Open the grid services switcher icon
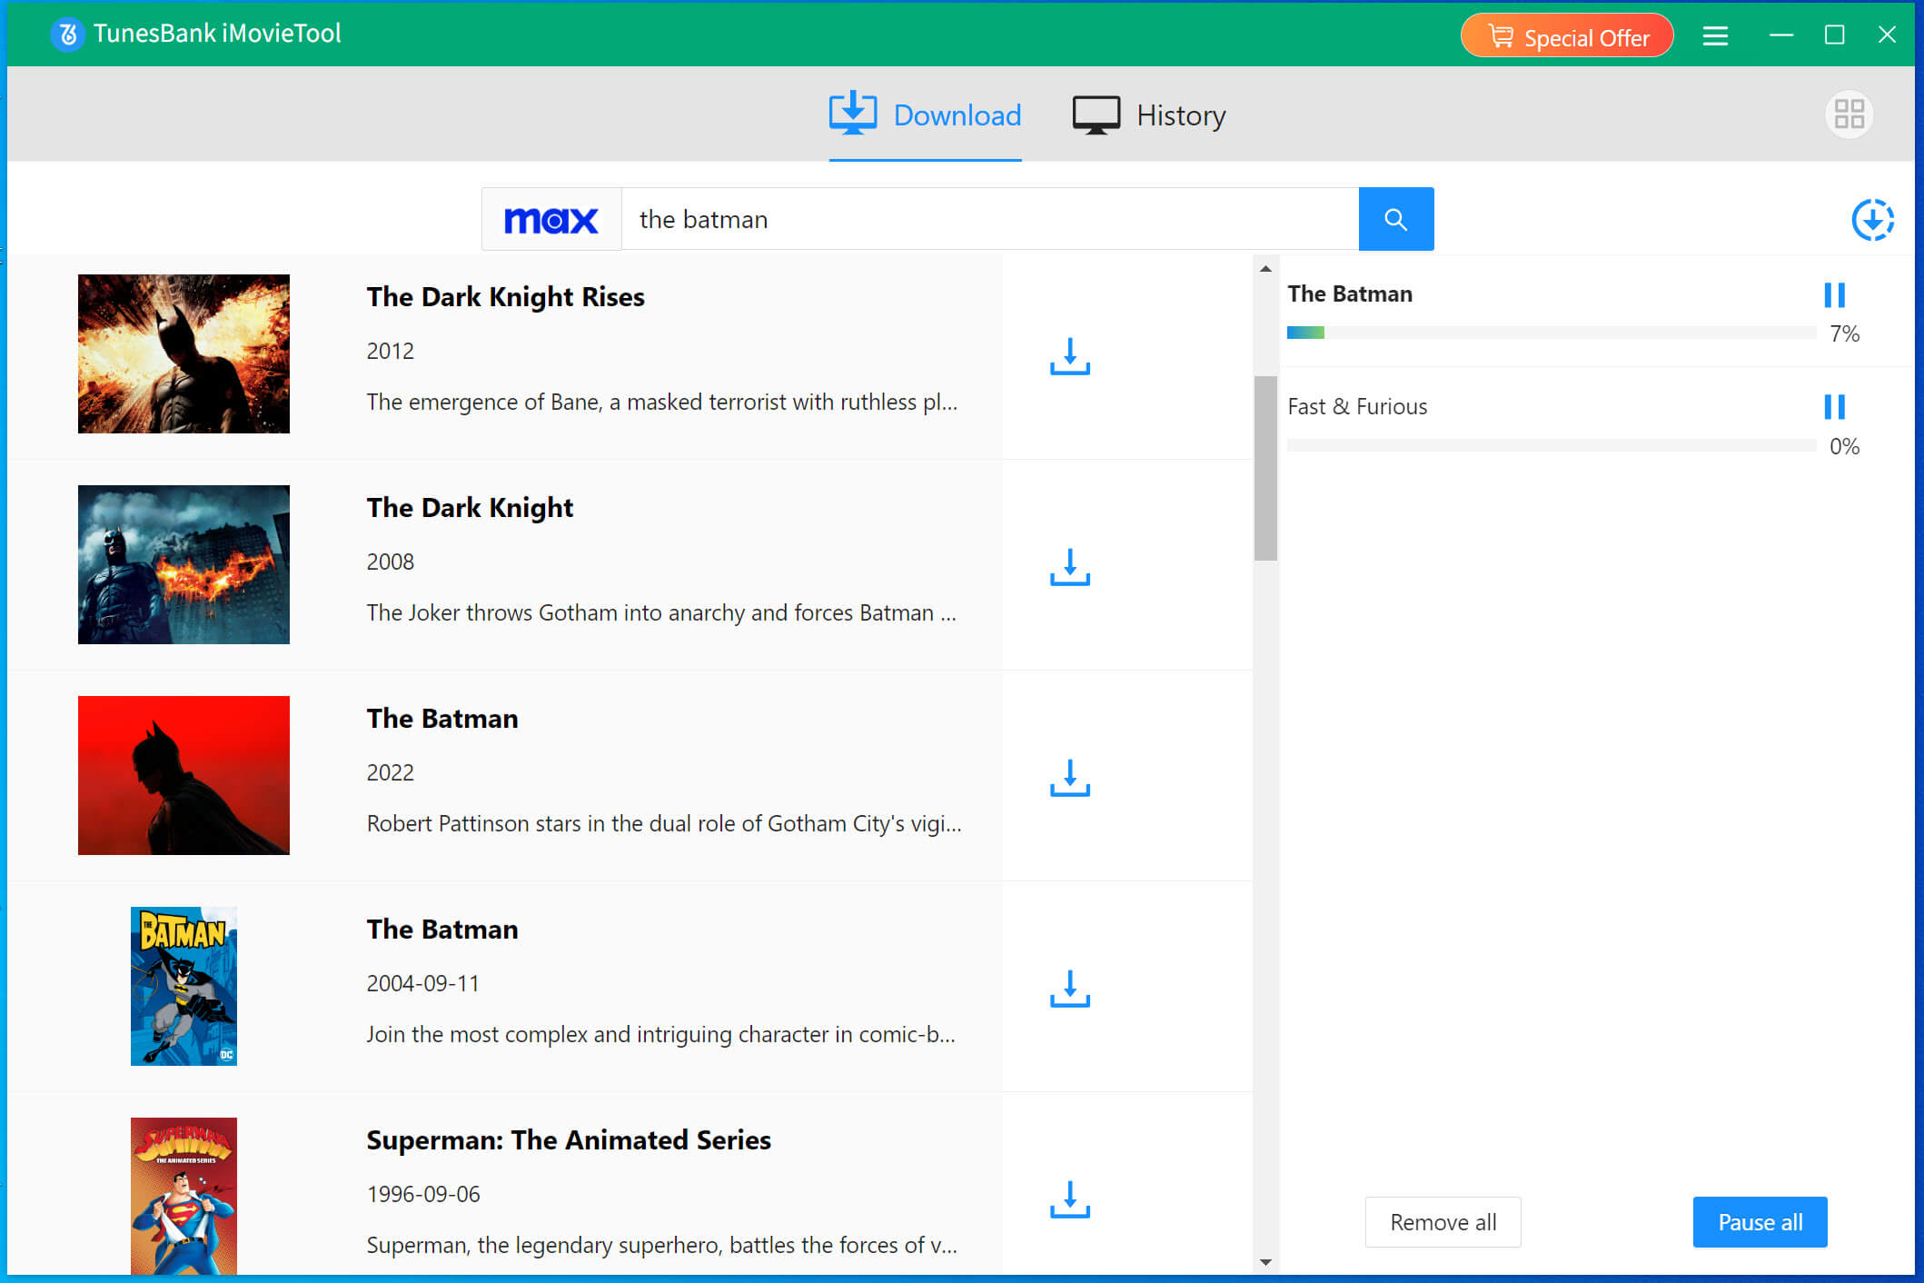Viewport: 1924px width, 1283px height. pyautogui.click(x=1849, y=114)
